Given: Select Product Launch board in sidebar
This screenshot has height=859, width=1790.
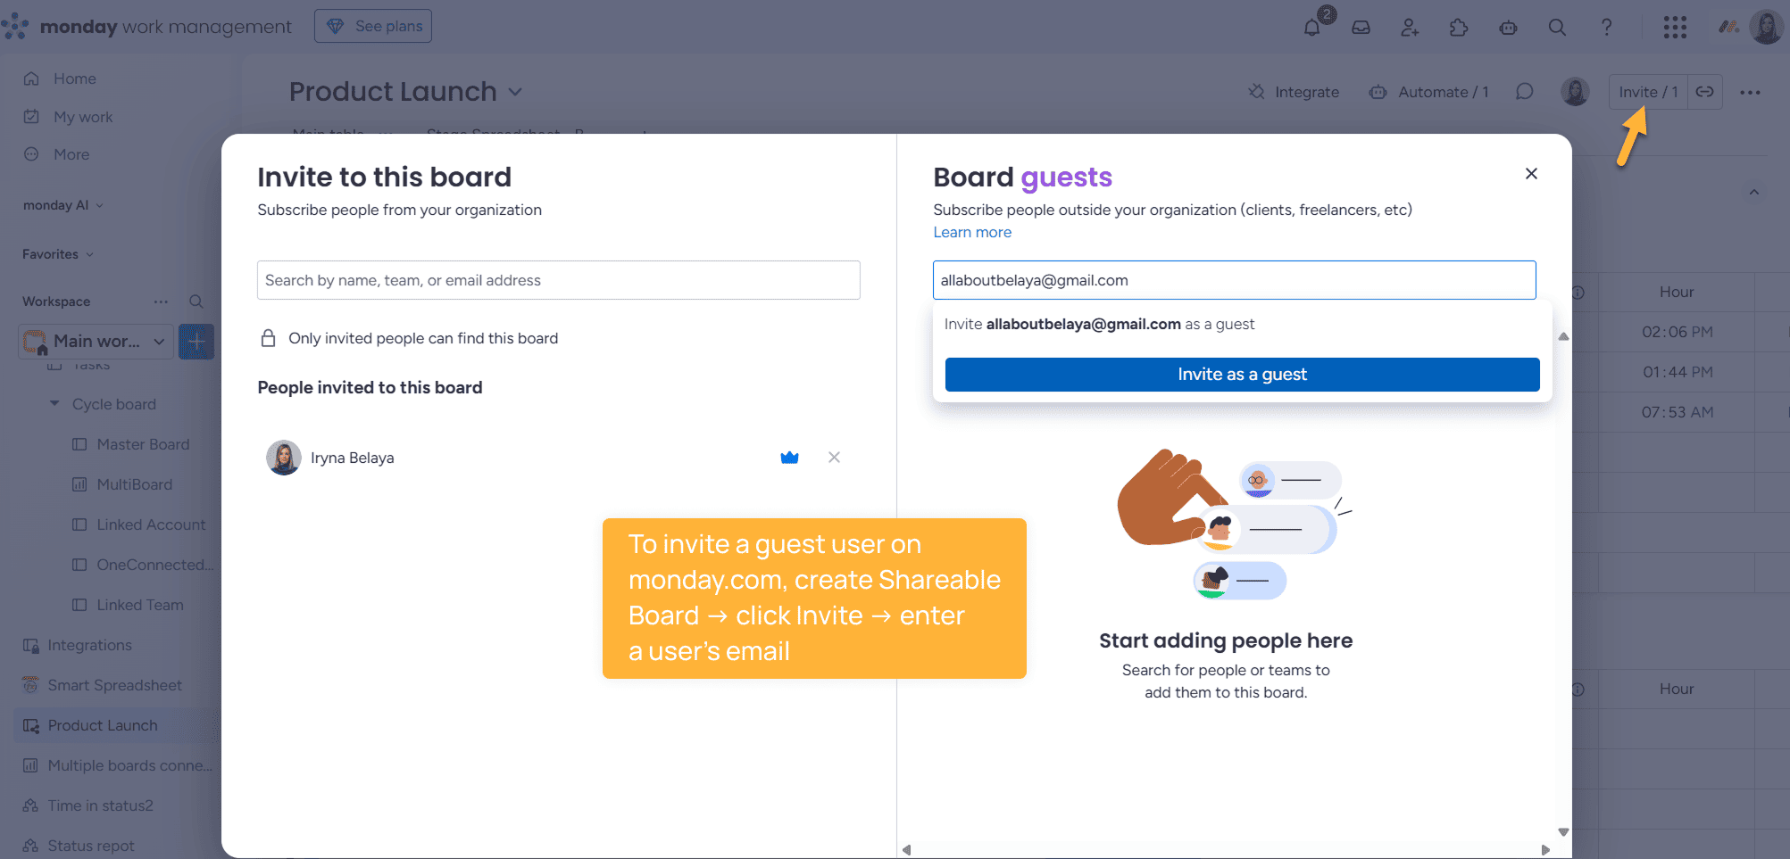Looking at the screenshot, I should pyautogui.click(x=103, y=725).
